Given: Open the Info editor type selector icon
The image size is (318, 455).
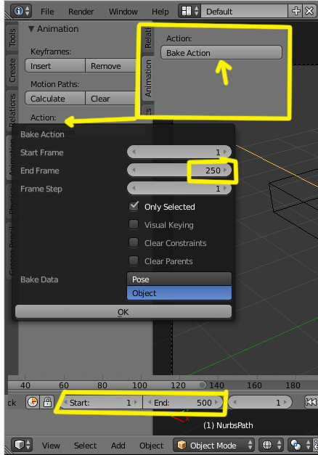Looking at the screenshot, I should [21, 12].
